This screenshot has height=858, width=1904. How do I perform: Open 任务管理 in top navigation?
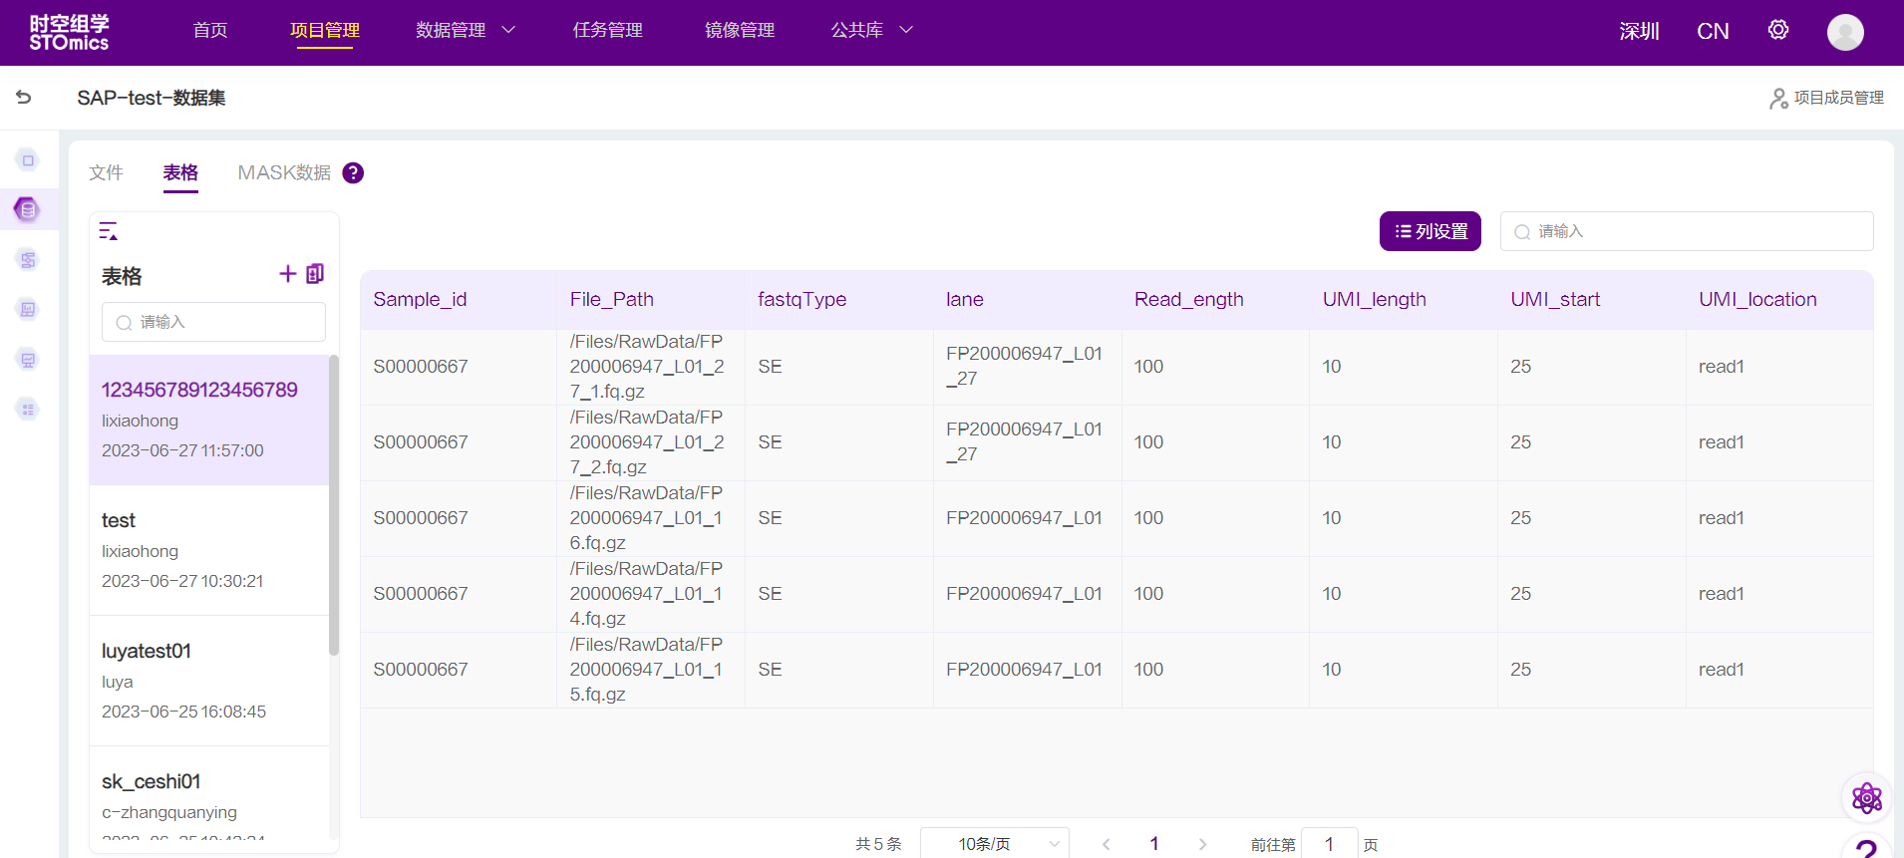click(607, 31)
